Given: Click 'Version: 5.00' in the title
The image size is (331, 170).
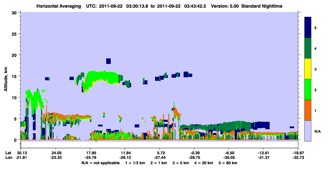Looking at the screenshot, I should pos(225,6).
